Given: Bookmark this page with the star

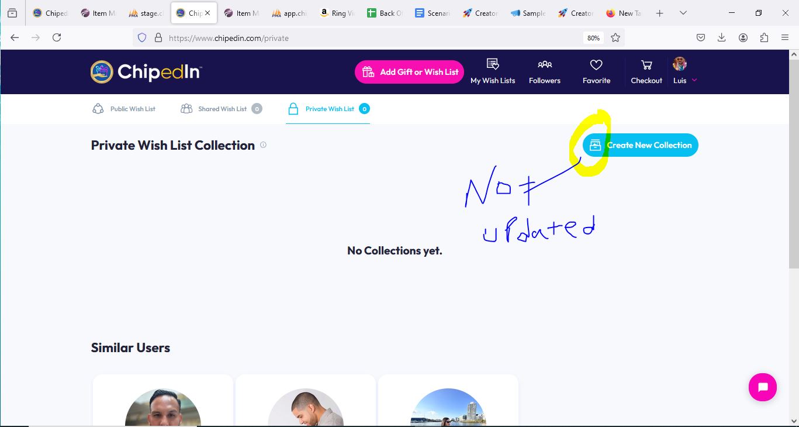Looking at the screenshot, I should pos(615,37).
